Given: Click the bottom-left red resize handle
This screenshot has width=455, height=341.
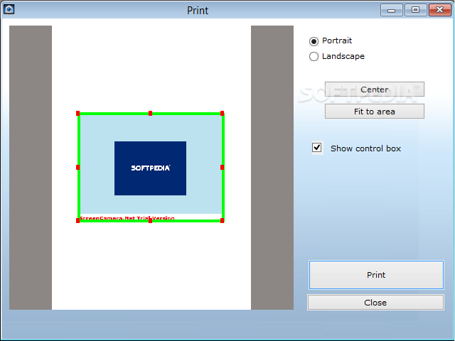Looking at the screenshot, I should (x=77, y=221).
